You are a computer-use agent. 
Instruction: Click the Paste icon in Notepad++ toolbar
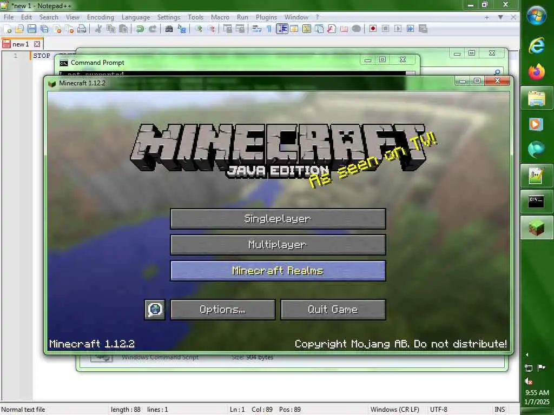[123, 29]
